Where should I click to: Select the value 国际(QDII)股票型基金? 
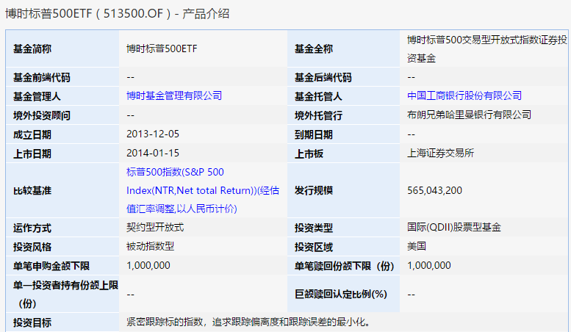(454, 227)
